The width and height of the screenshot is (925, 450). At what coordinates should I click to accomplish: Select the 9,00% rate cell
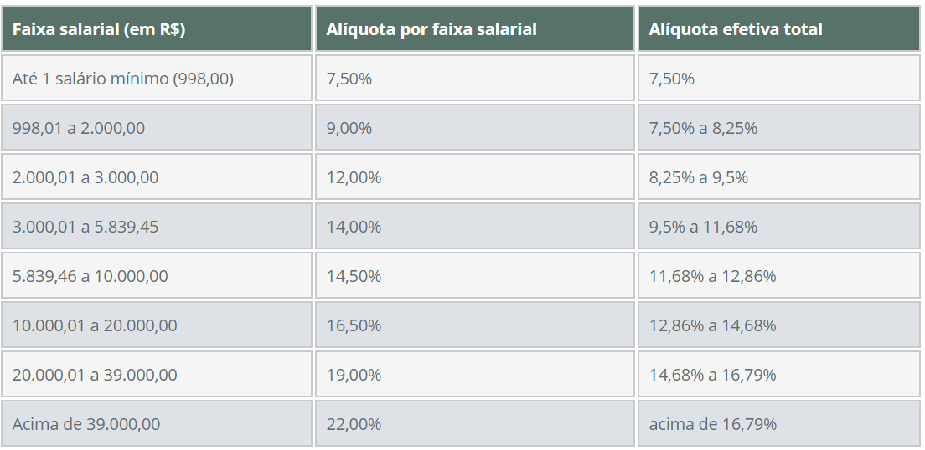349,128
